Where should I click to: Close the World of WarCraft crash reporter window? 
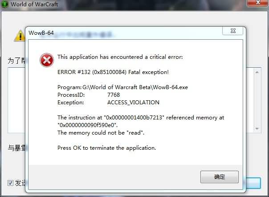coord(258,3)
